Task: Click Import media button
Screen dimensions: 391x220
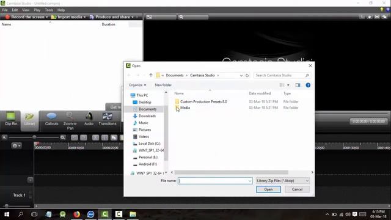Action: click(x=67, y=17)
